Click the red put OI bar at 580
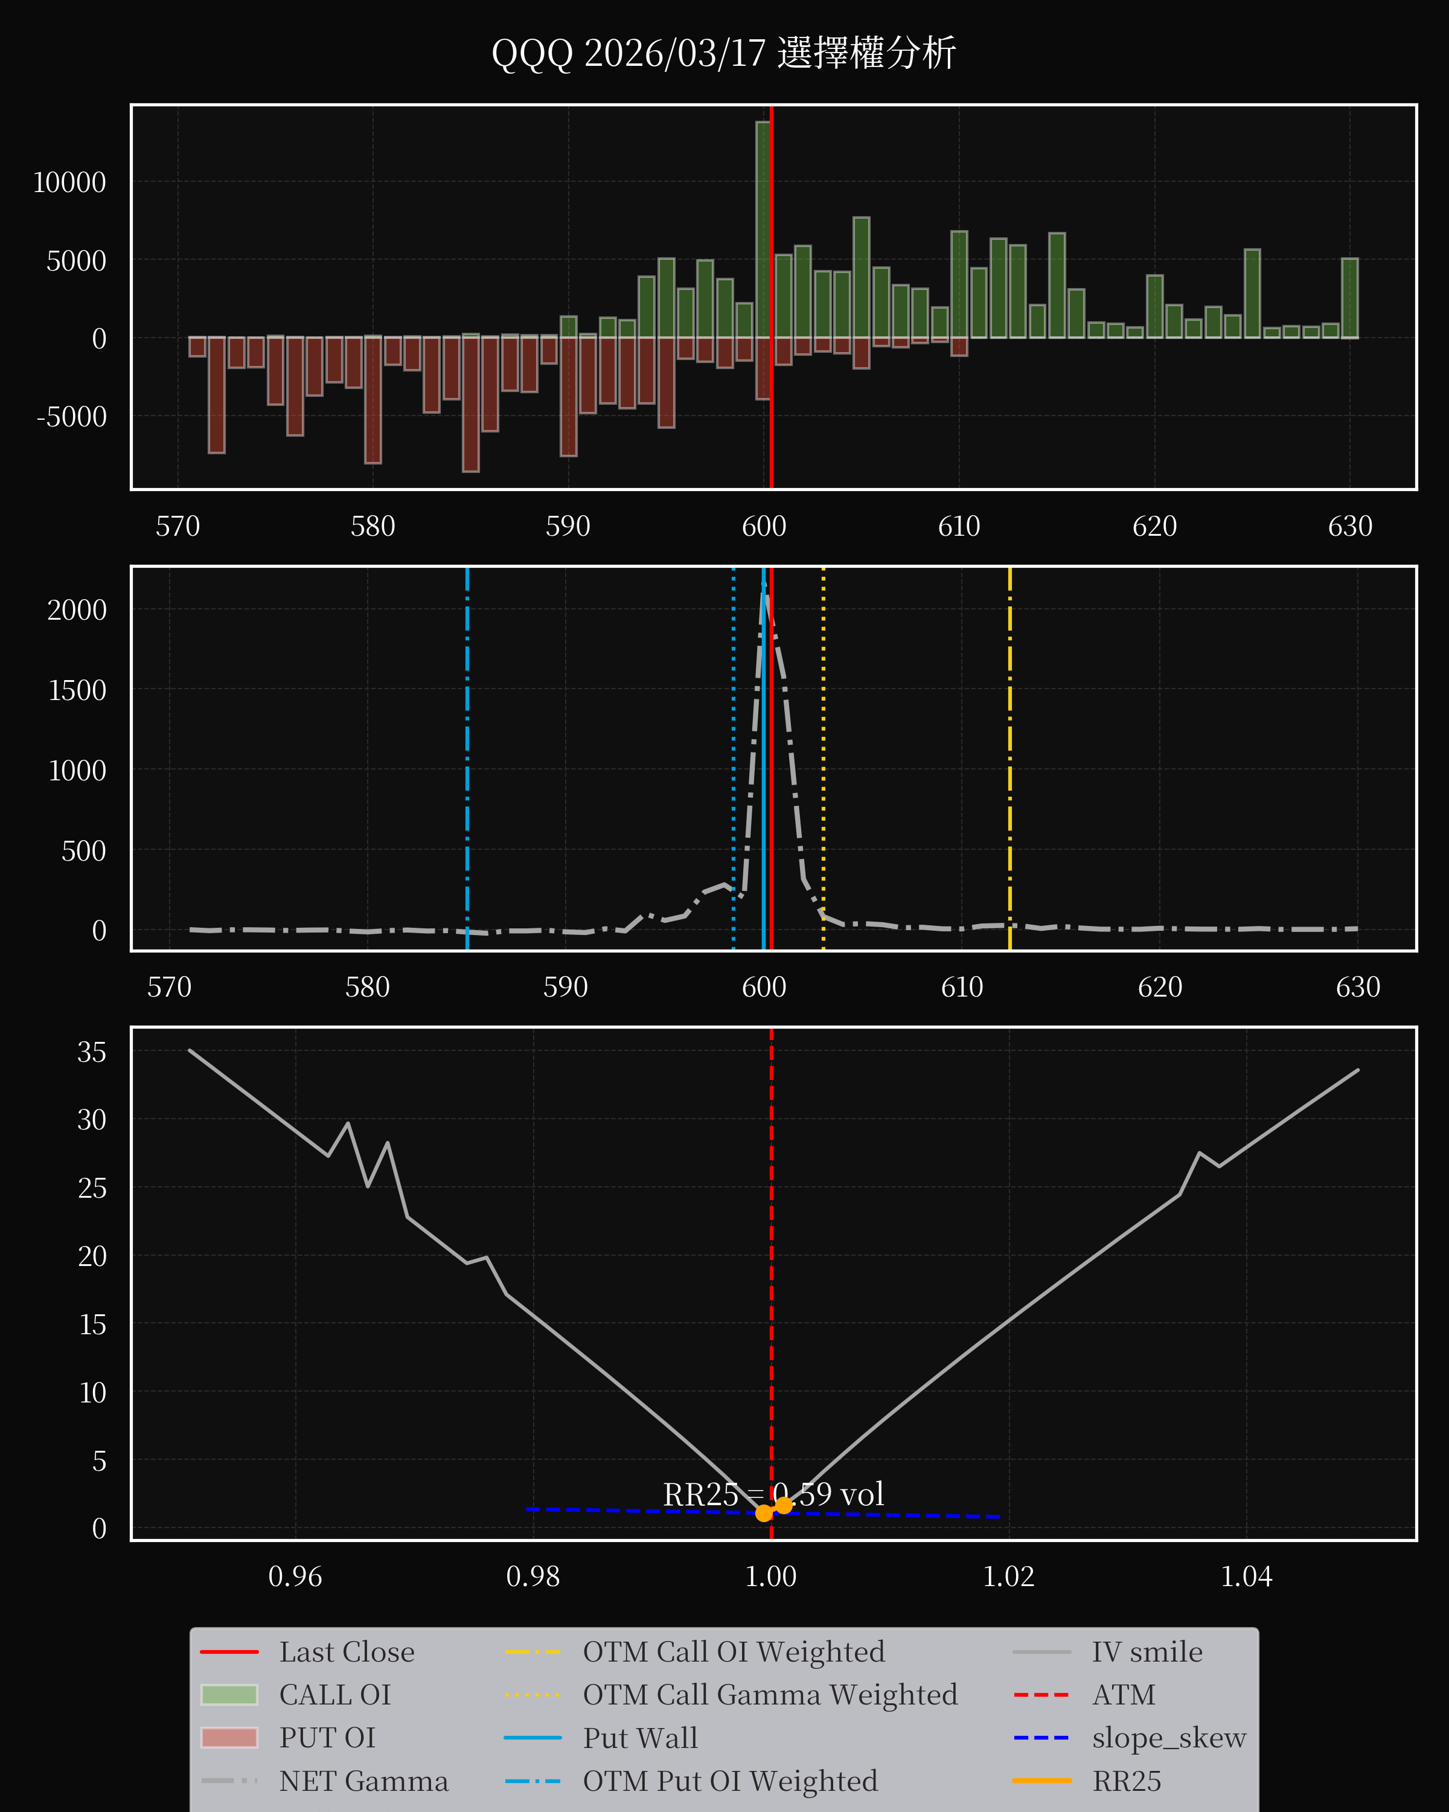Viewport: 1449px width, 1812px height. point(373,400)
